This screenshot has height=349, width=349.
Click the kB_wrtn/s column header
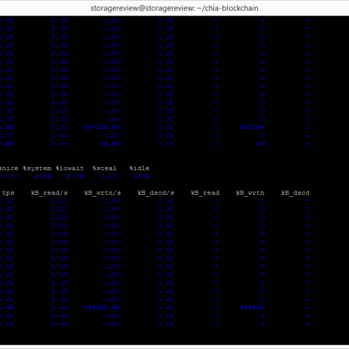point(103,193)
